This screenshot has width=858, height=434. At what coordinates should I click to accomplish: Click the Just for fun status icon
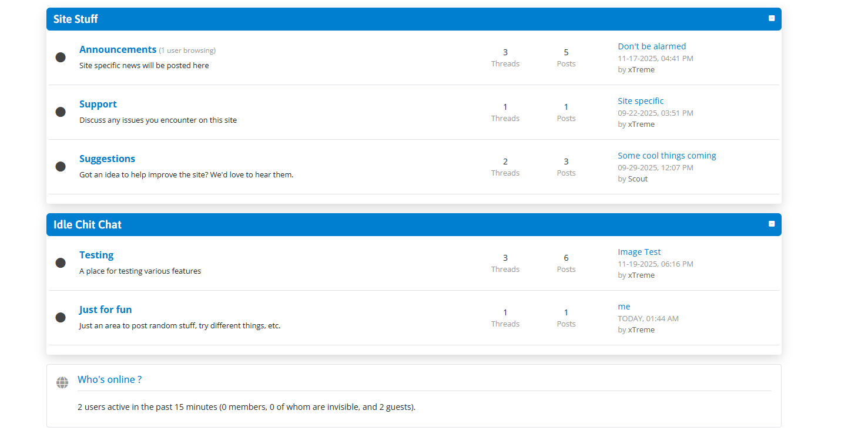click(x=61, y=317)
